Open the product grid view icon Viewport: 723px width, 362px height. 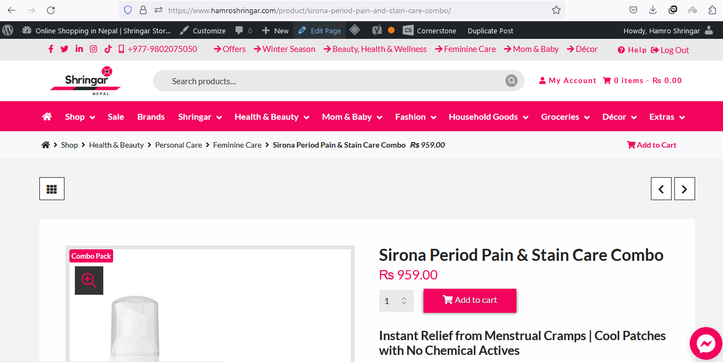pyautogui.click(x=52, y=189)
